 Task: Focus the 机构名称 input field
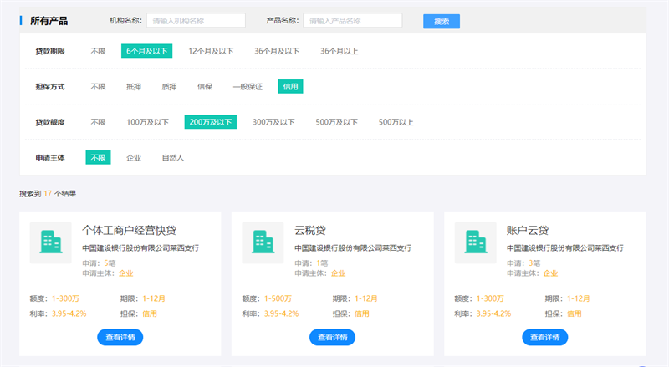click(196, 21)
